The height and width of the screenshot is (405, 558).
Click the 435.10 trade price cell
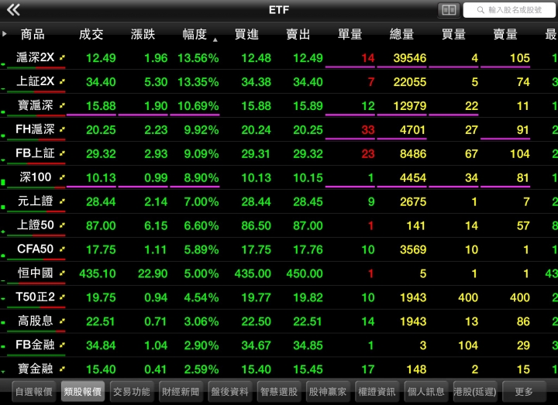[x=98, y=273]
